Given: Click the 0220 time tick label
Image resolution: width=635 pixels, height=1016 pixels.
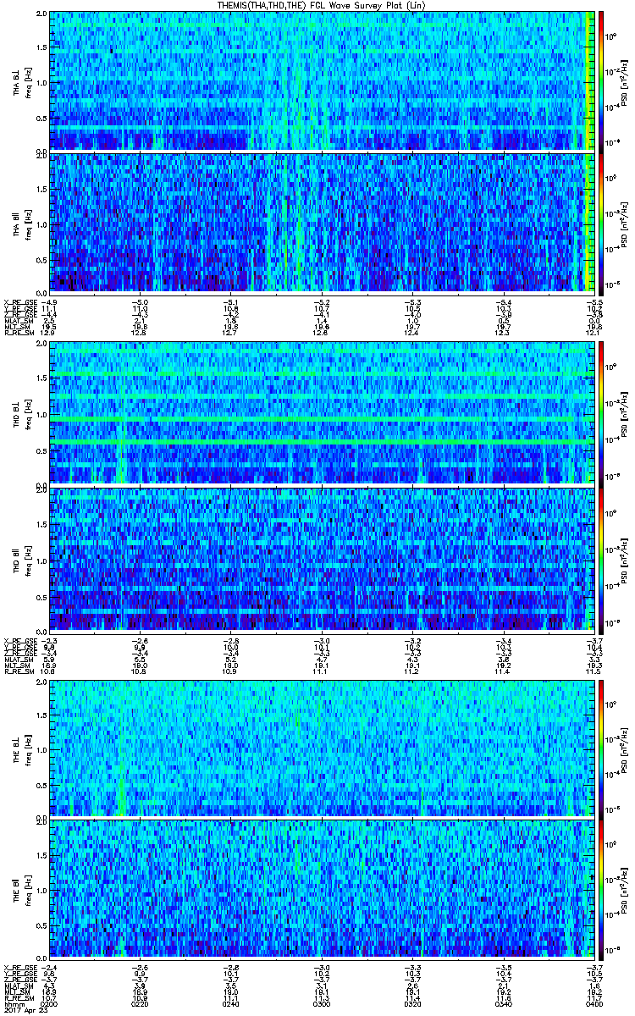Looking at the screenshot, I should coord(140,1003).
